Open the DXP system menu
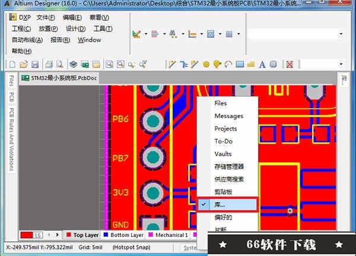Screen dimensions: 356x256 pyautogui.click(x=20, y=17)
